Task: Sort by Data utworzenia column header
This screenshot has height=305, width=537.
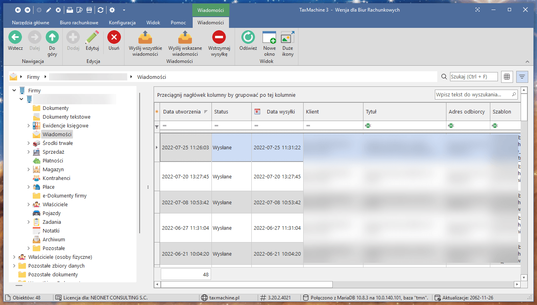Action: point(182,112)
